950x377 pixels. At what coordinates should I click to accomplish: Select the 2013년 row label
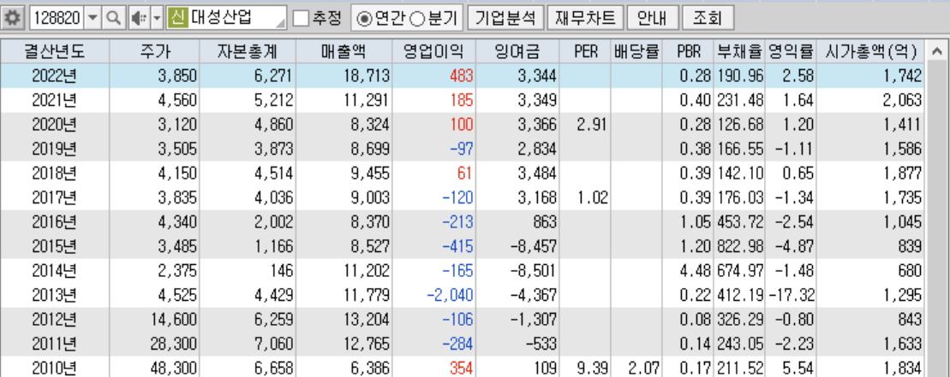pos(55,295)
